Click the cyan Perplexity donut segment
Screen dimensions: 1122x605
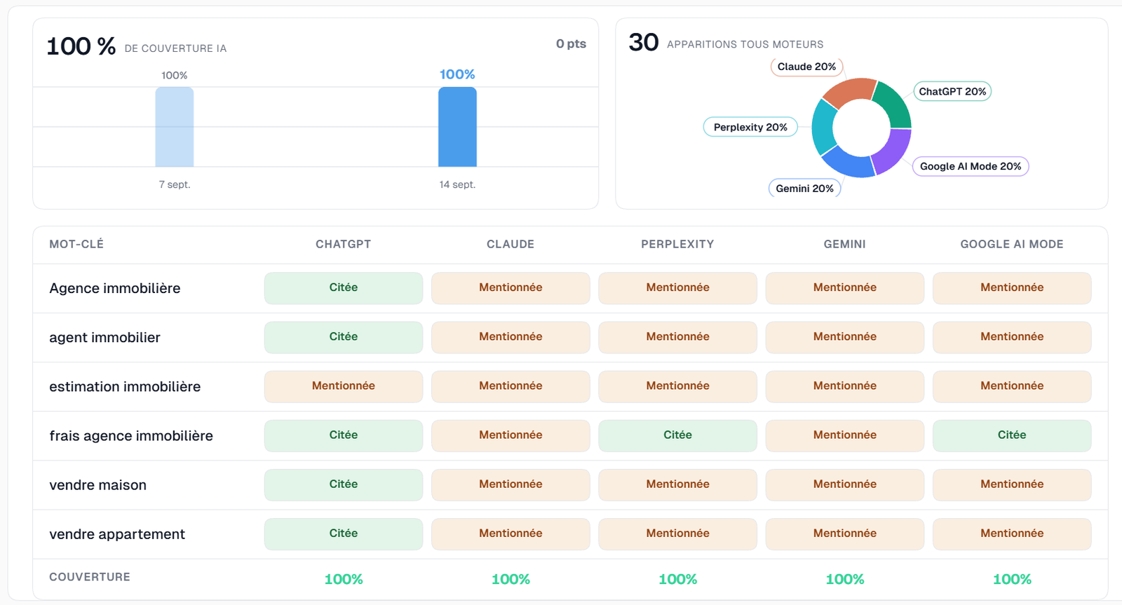tap(823, 127)
